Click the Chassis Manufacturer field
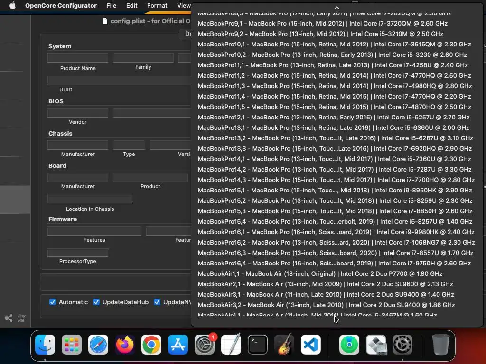This screenshot has width=486, height=364. pos(78,145)
